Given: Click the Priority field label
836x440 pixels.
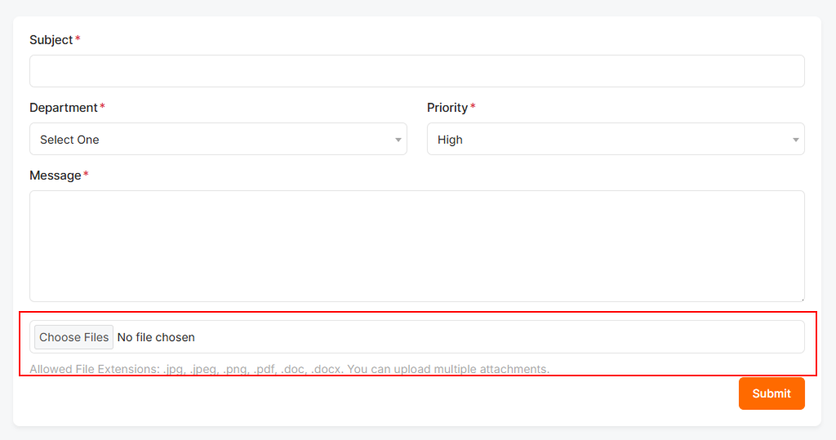Looking at the screenshot, I should (447, 108).
